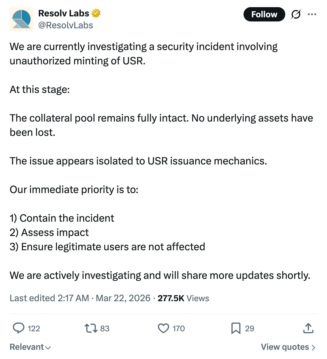Expand the Relevant sort dropdown
The image size is (327, 359).
[30, 347]
